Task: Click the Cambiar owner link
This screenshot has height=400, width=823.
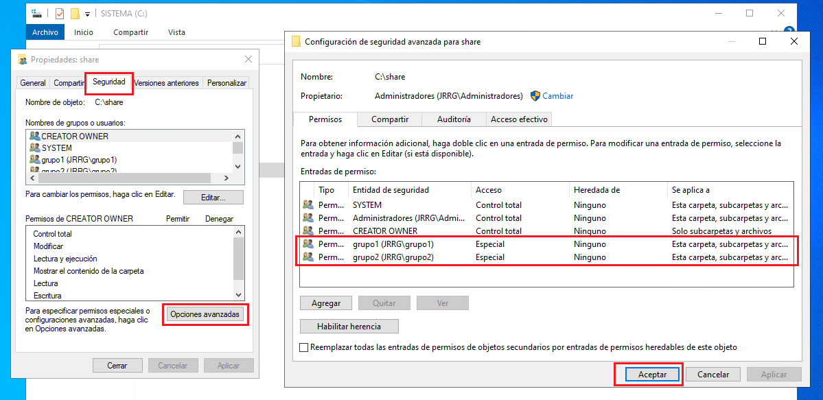Action: pyautogui.click(x=557, y=96)
